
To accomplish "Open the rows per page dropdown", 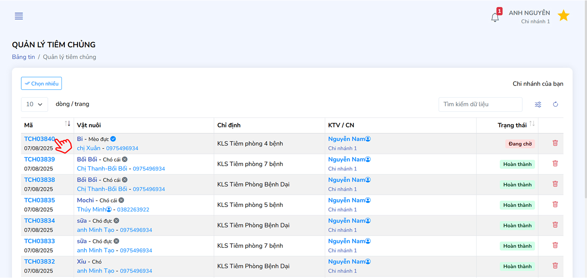I will tap(35, 104).
